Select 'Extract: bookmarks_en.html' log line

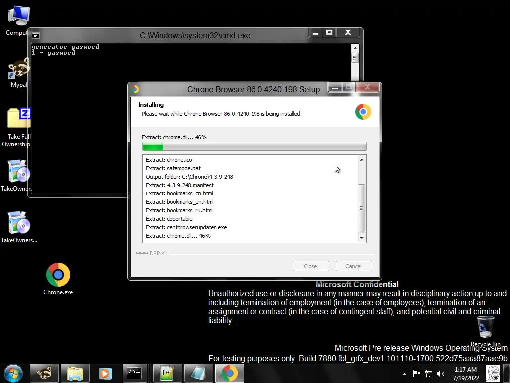[179, 202]
